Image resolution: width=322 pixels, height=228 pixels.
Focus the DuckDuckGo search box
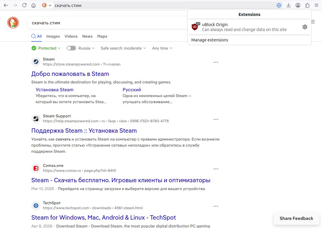(x=108, y=23)
